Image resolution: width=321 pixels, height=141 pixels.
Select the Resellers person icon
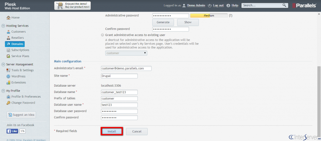pos(8,38)
